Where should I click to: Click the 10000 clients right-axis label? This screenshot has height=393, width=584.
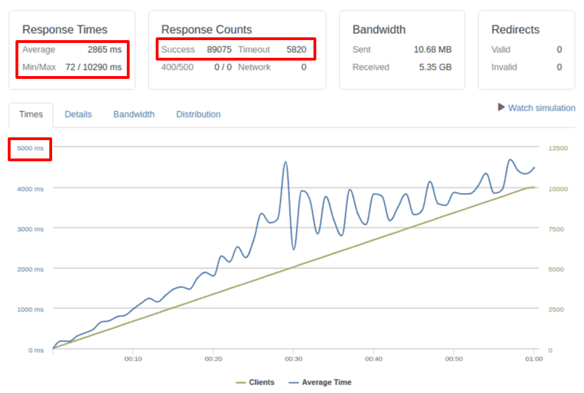click(x=558, y=189)
